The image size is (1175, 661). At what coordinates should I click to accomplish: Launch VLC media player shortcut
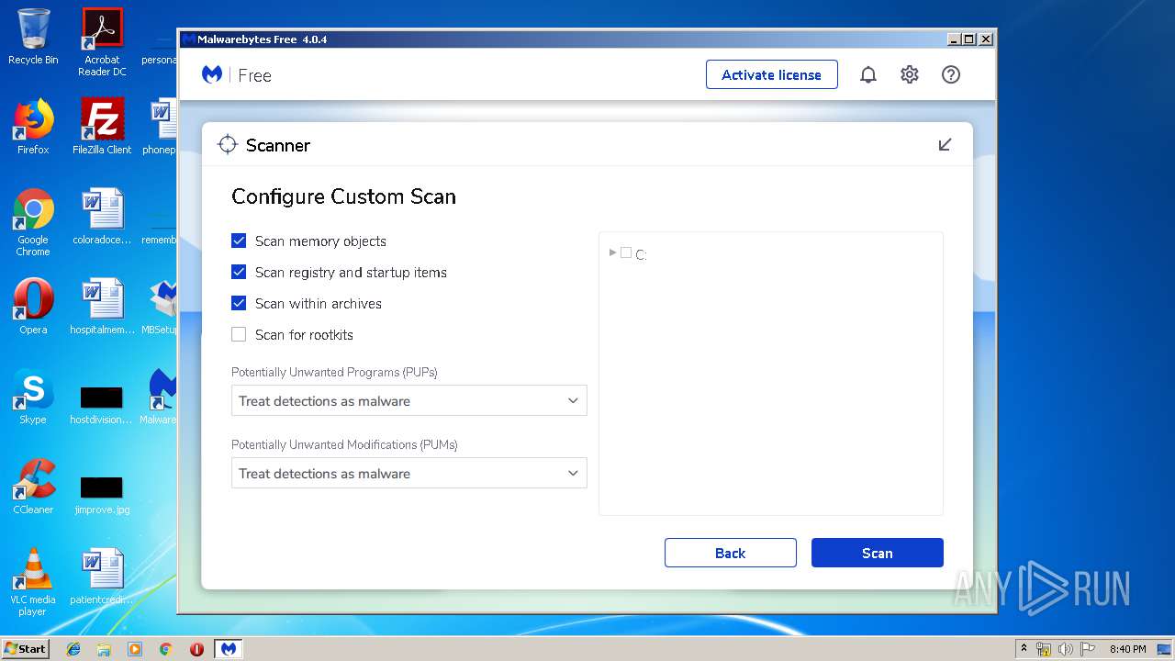[x=33, y=582]
